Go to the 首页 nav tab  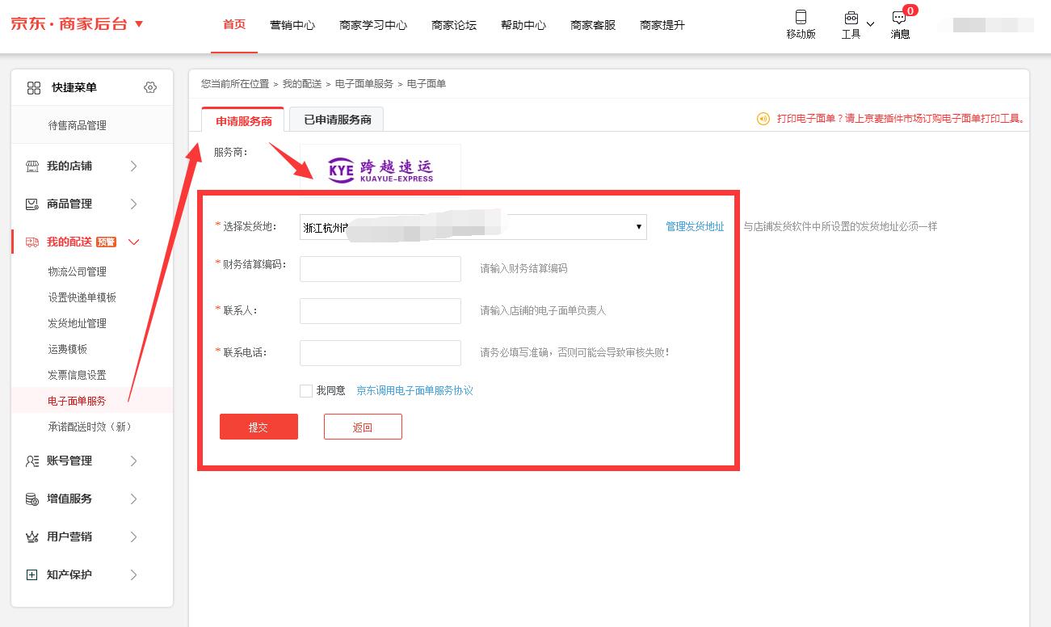[x=234, y=25]
